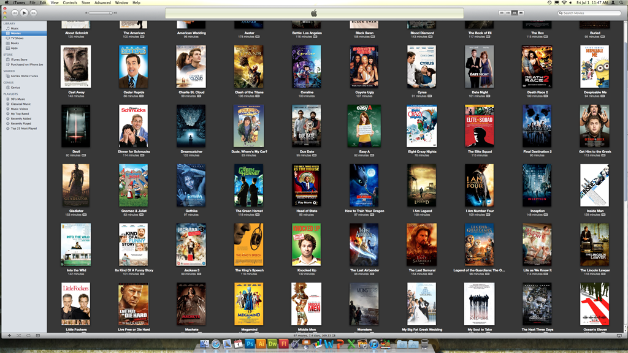Switch to album list view

point(508,13)
